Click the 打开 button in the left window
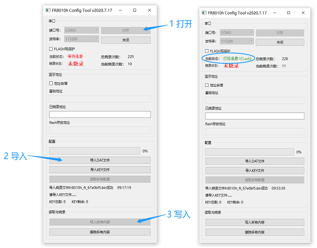Screen dimensions: 317x248 (x=126, y=30)
